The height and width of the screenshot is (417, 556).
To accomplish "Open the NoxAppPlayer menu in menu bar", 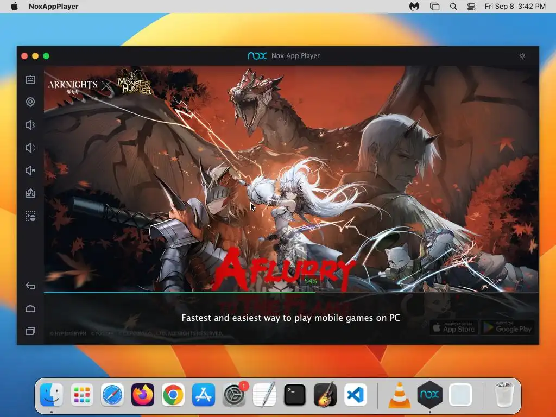I will coord(54,6).
